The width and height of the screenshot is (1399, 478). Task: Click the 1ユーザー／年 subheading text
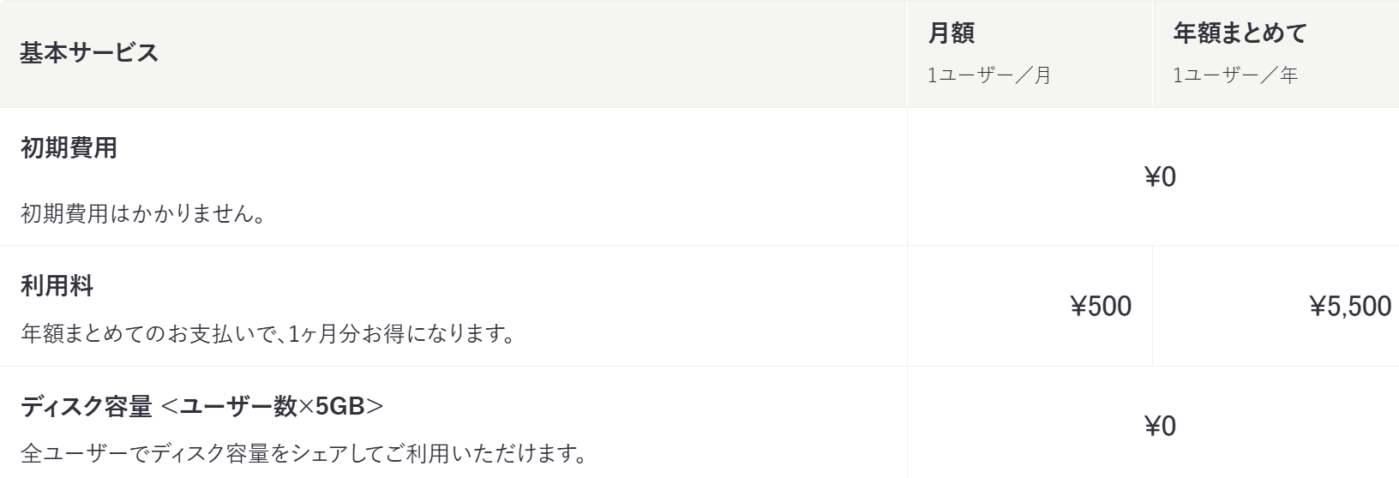point(1235,75)
